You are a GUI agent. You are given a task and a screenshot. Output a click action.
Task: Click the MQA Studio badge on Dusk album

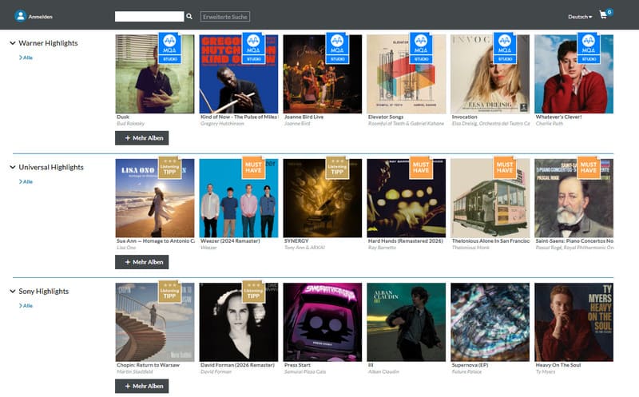[169, 48]
